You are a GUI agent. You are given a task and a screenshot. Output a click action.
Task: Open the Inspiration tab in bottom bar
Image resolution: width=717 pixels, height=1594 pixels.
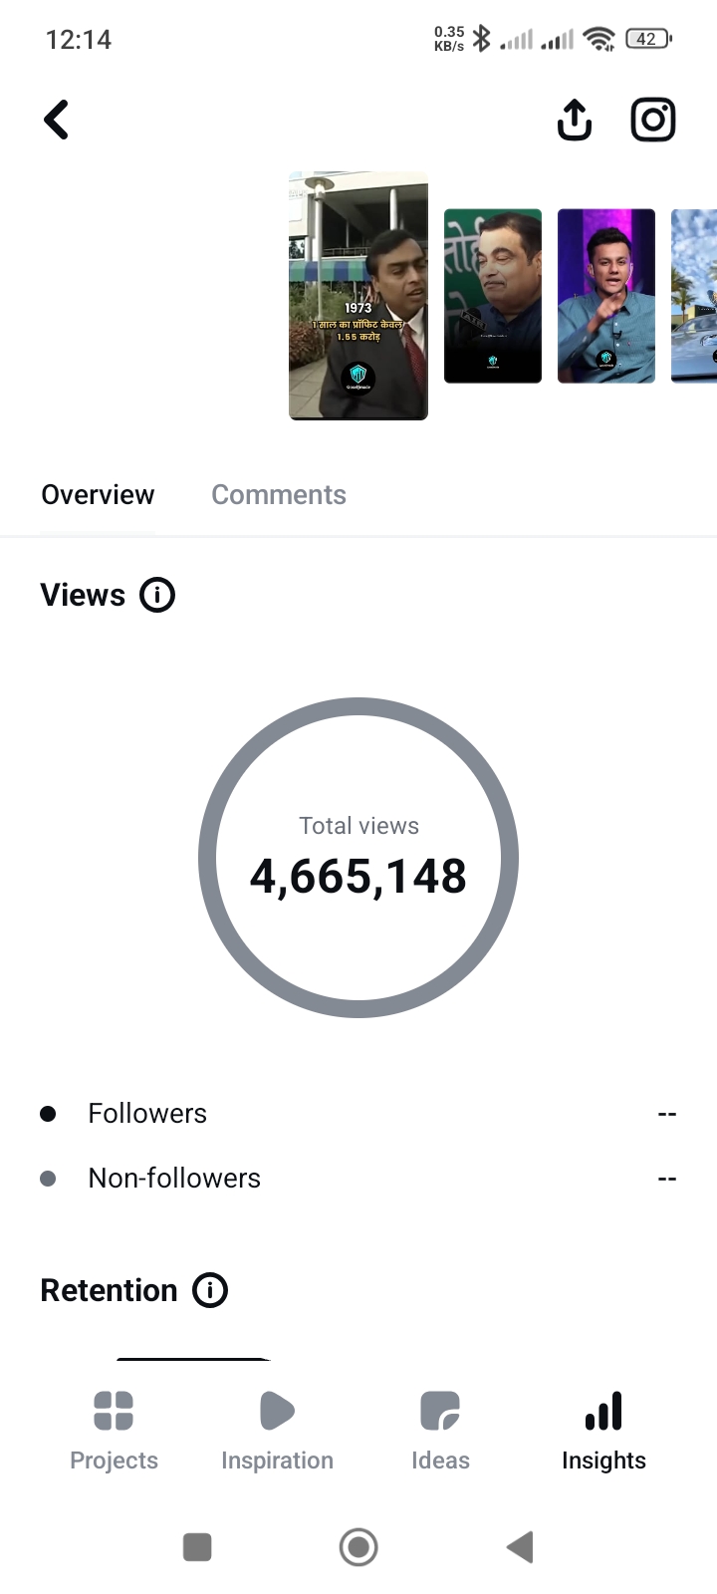tap(277, 1431)
